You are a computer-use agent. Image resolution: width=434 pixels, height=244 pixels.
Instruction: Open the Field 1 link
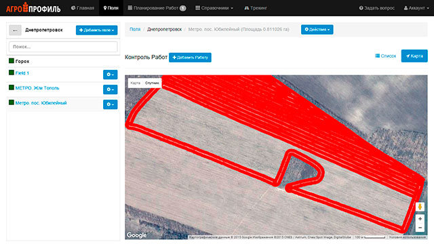[22, 73]
